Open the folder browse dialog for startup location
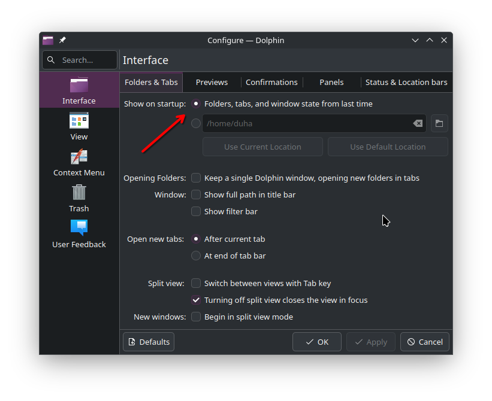 click(x=439, y=123)
